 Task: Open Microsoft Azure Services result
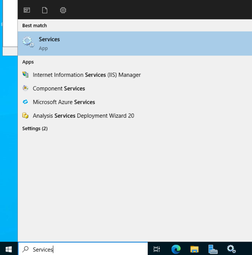tap(135, 102)
